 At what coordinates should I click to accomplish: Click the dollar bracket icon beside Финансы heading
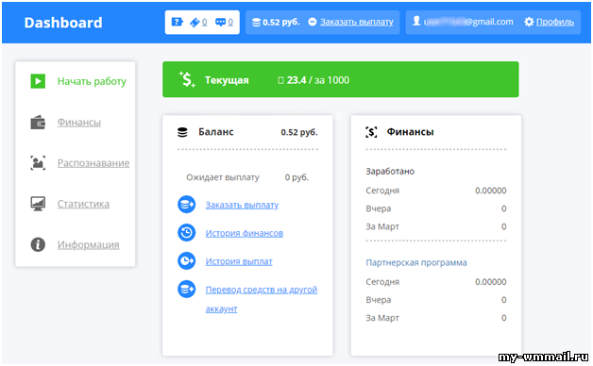point(371,132)
